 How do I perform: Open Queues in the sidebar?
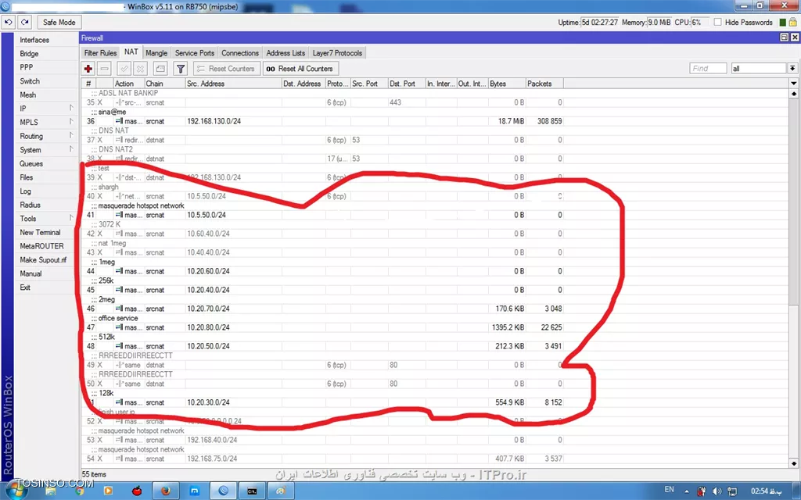31,163
